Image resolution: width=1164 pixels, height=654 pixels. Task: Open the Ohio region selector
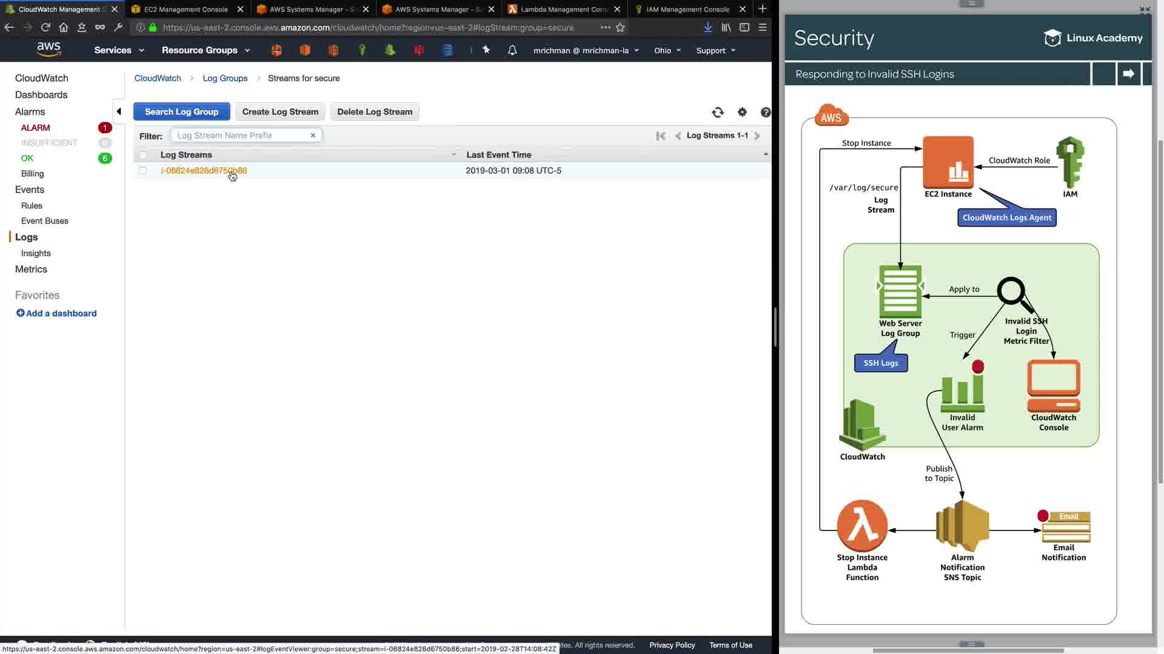click(x=667, y=50)
